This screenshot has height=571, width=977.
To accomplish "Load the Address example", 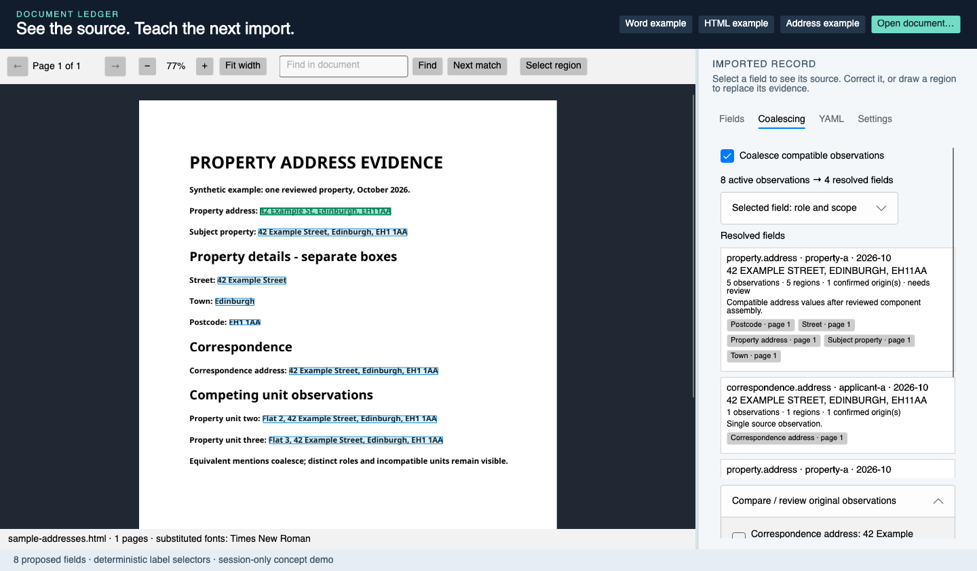I will click(822, 24).
